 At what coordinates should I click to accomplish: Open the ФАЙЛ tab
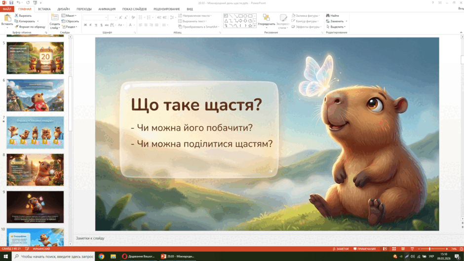(7, 9)
